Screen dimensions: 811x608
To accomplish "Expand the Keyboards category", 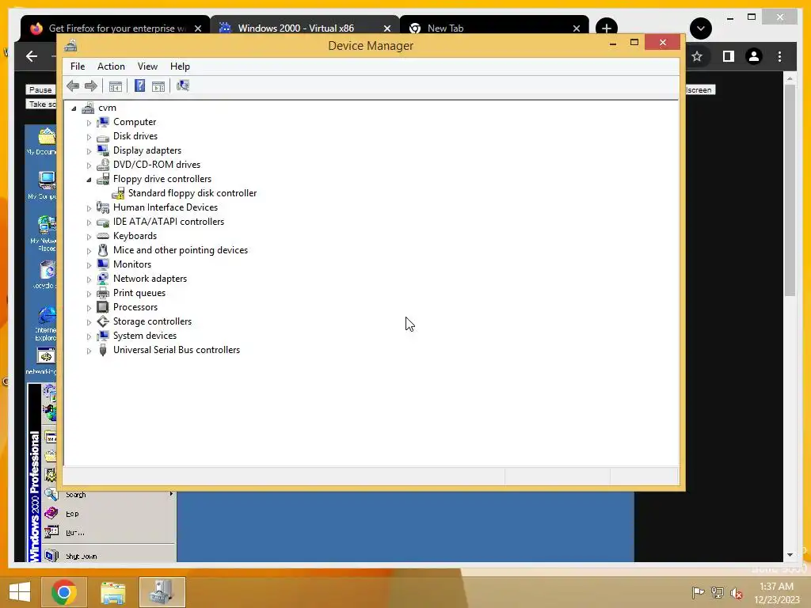I will 89,237.
